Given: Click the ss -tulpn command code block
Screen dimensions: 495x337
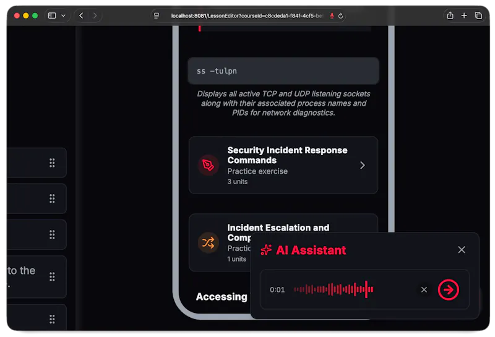Looking at the screenshot, I should point(283,71).
